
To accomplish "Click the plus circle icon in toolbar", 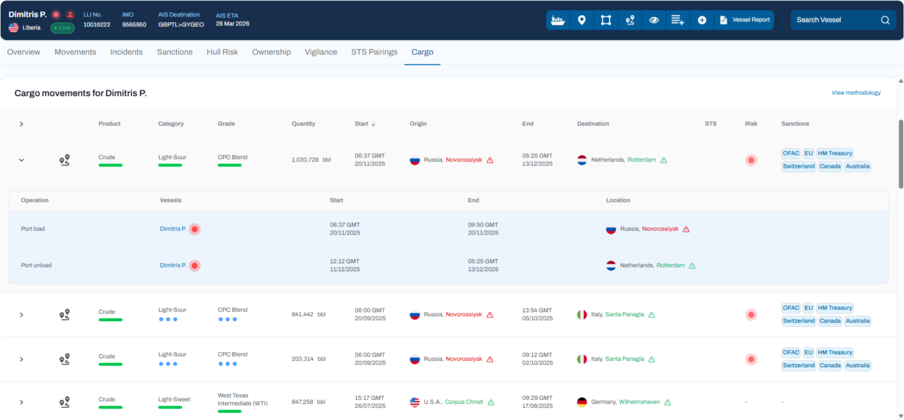I will click(x=702, y=20).
